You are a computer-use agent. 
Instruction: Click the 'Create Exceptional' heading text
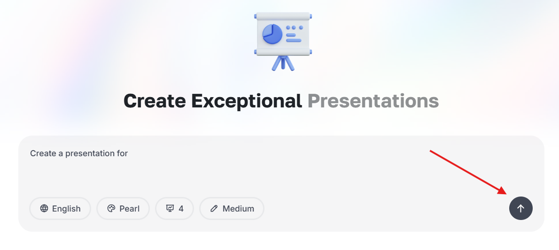click(213, 101)
